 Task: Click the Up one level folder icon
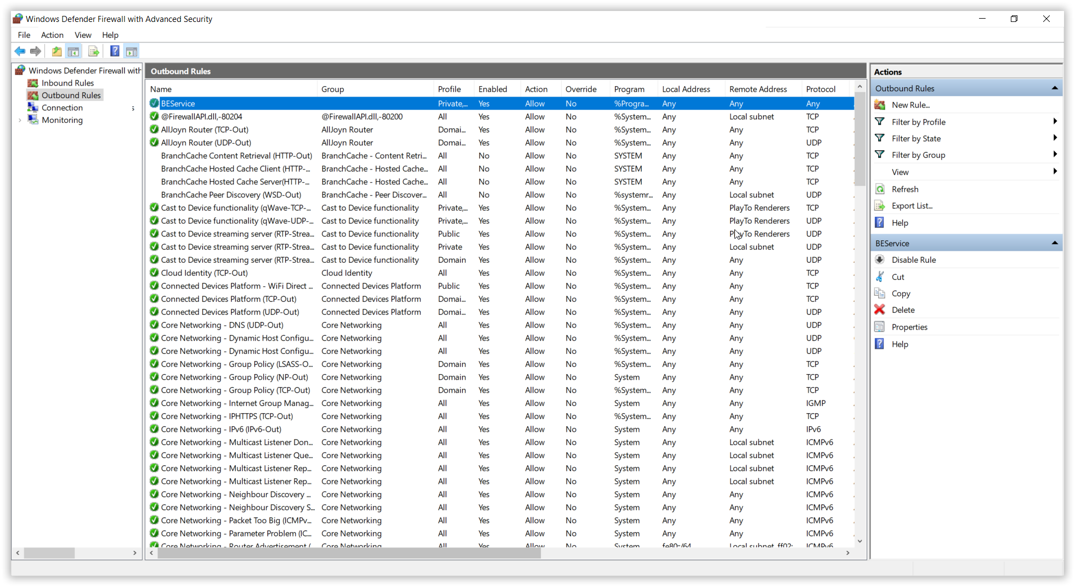56,52
